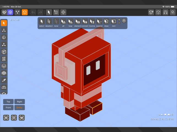177x132 pixels.
Task: Click the frame cube camera icon
Action: click(x=14, y=117)
